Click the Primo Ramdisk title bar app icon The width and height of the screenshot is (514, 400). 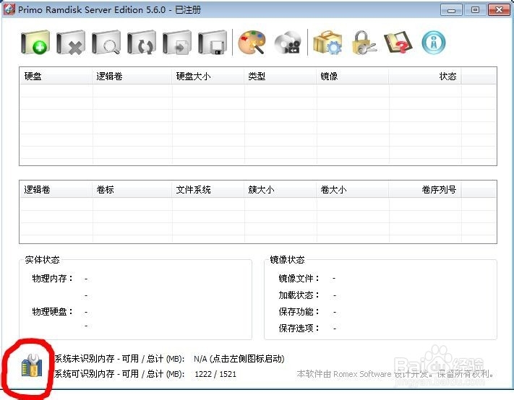click(9, 9)
